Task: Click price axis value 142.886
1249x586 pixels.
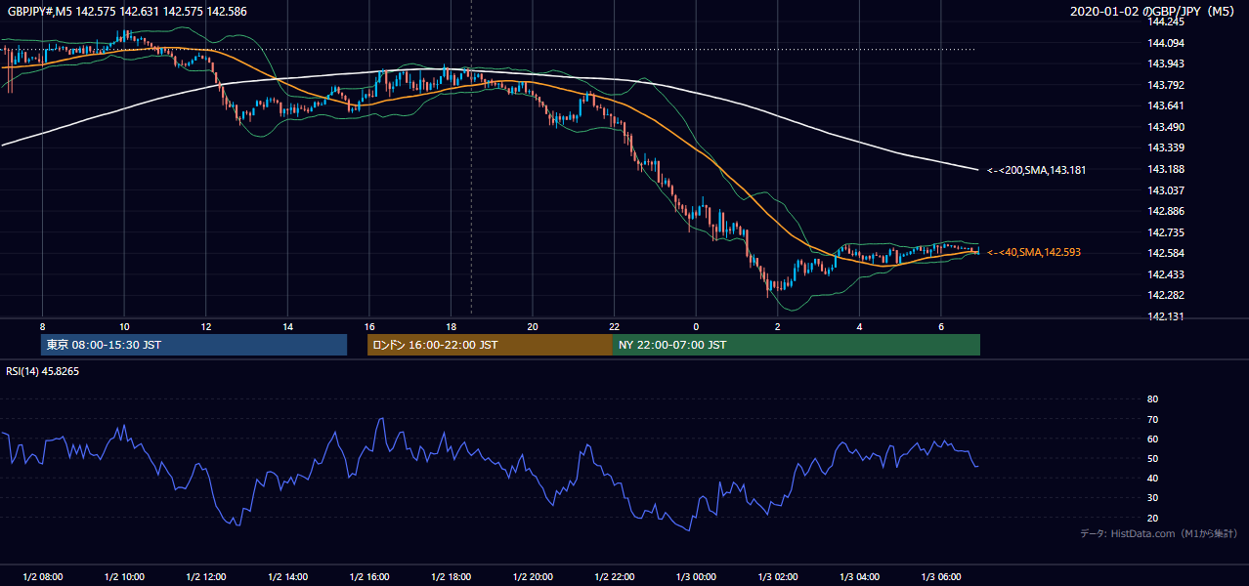Action: 1168,211
